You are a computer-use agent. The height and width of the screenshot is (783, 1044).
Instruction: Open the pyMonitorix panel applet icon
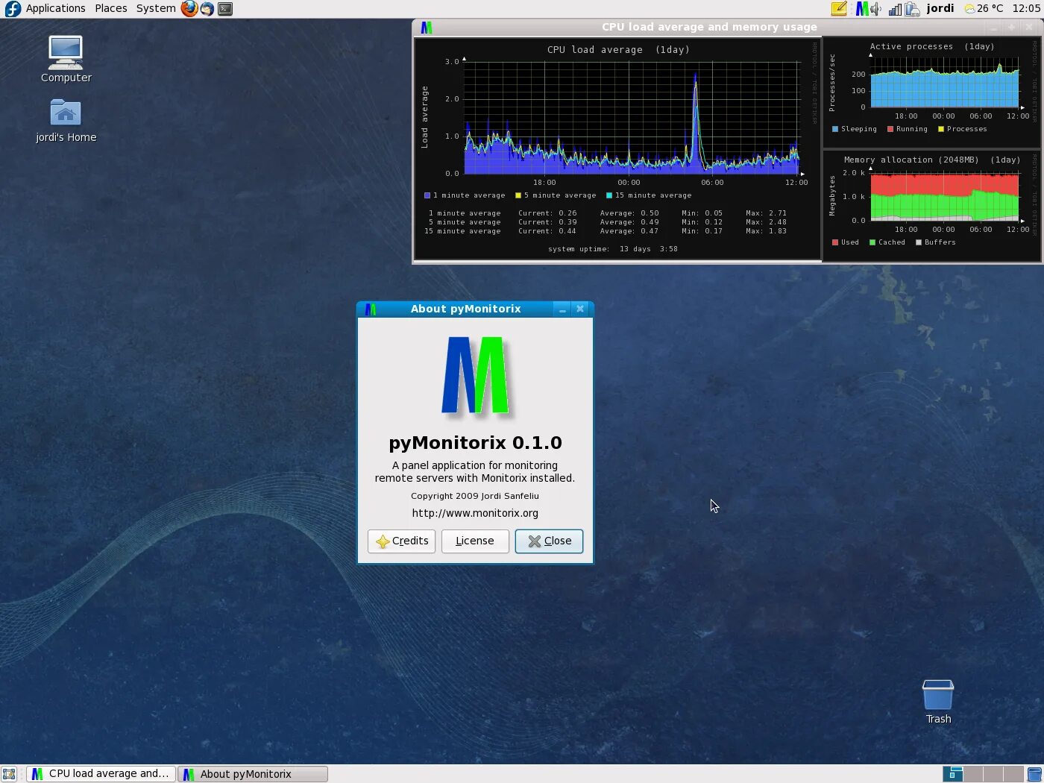pos(862,9)
